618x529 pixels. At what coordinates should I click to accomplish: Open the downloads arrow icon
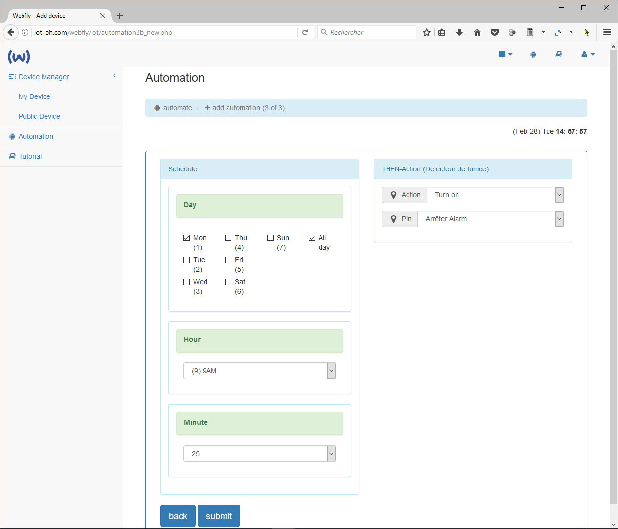click(459, 32)
